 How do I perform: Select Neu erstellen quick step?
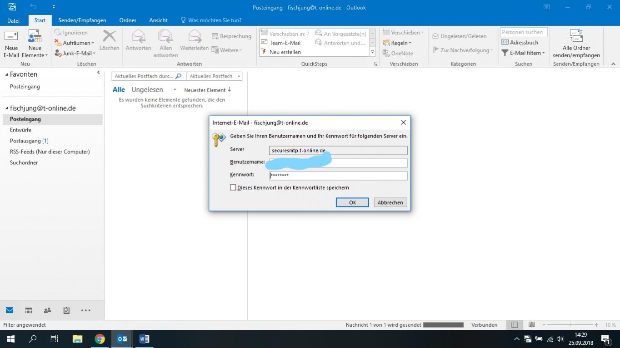click(x=285, y=52)
